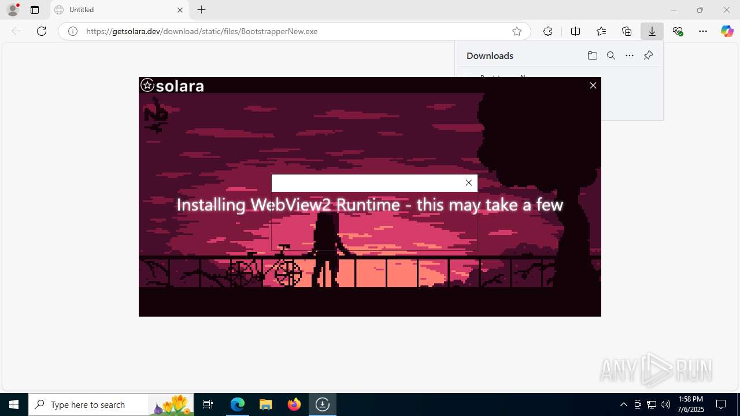The height and width of the screenshot is (416, 740).
Task: View site information icon in address bar
Action: coord(73,31)
